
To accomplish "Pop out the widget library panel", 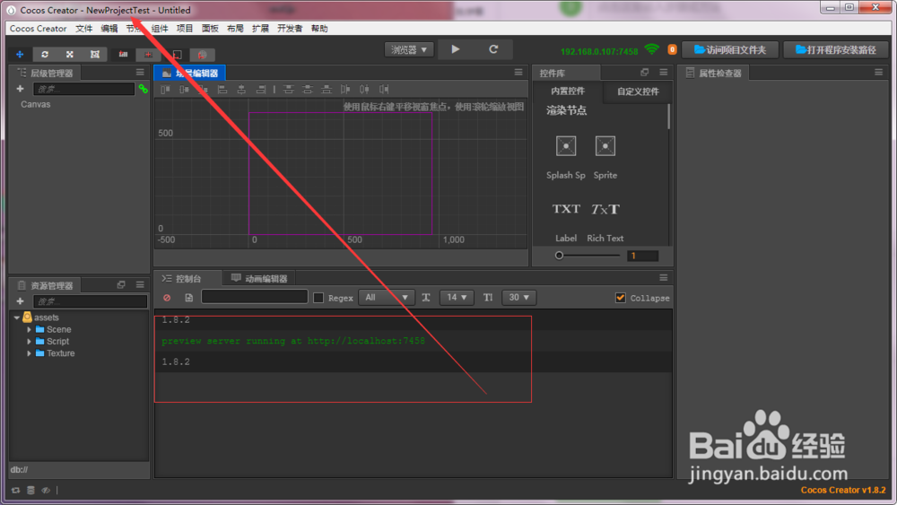I will click(x=645, y=72).
